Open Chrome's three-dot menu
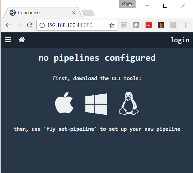Screen dimensions: 193x173 (186, 25)
